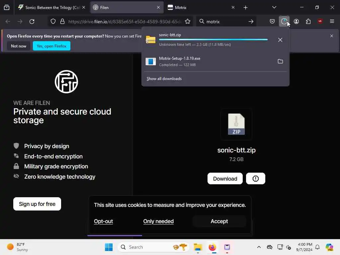Image resolution: width=340 pixels, height=255 pixels.
Task: Close the Motrix tab
Action: pos(233,8)
